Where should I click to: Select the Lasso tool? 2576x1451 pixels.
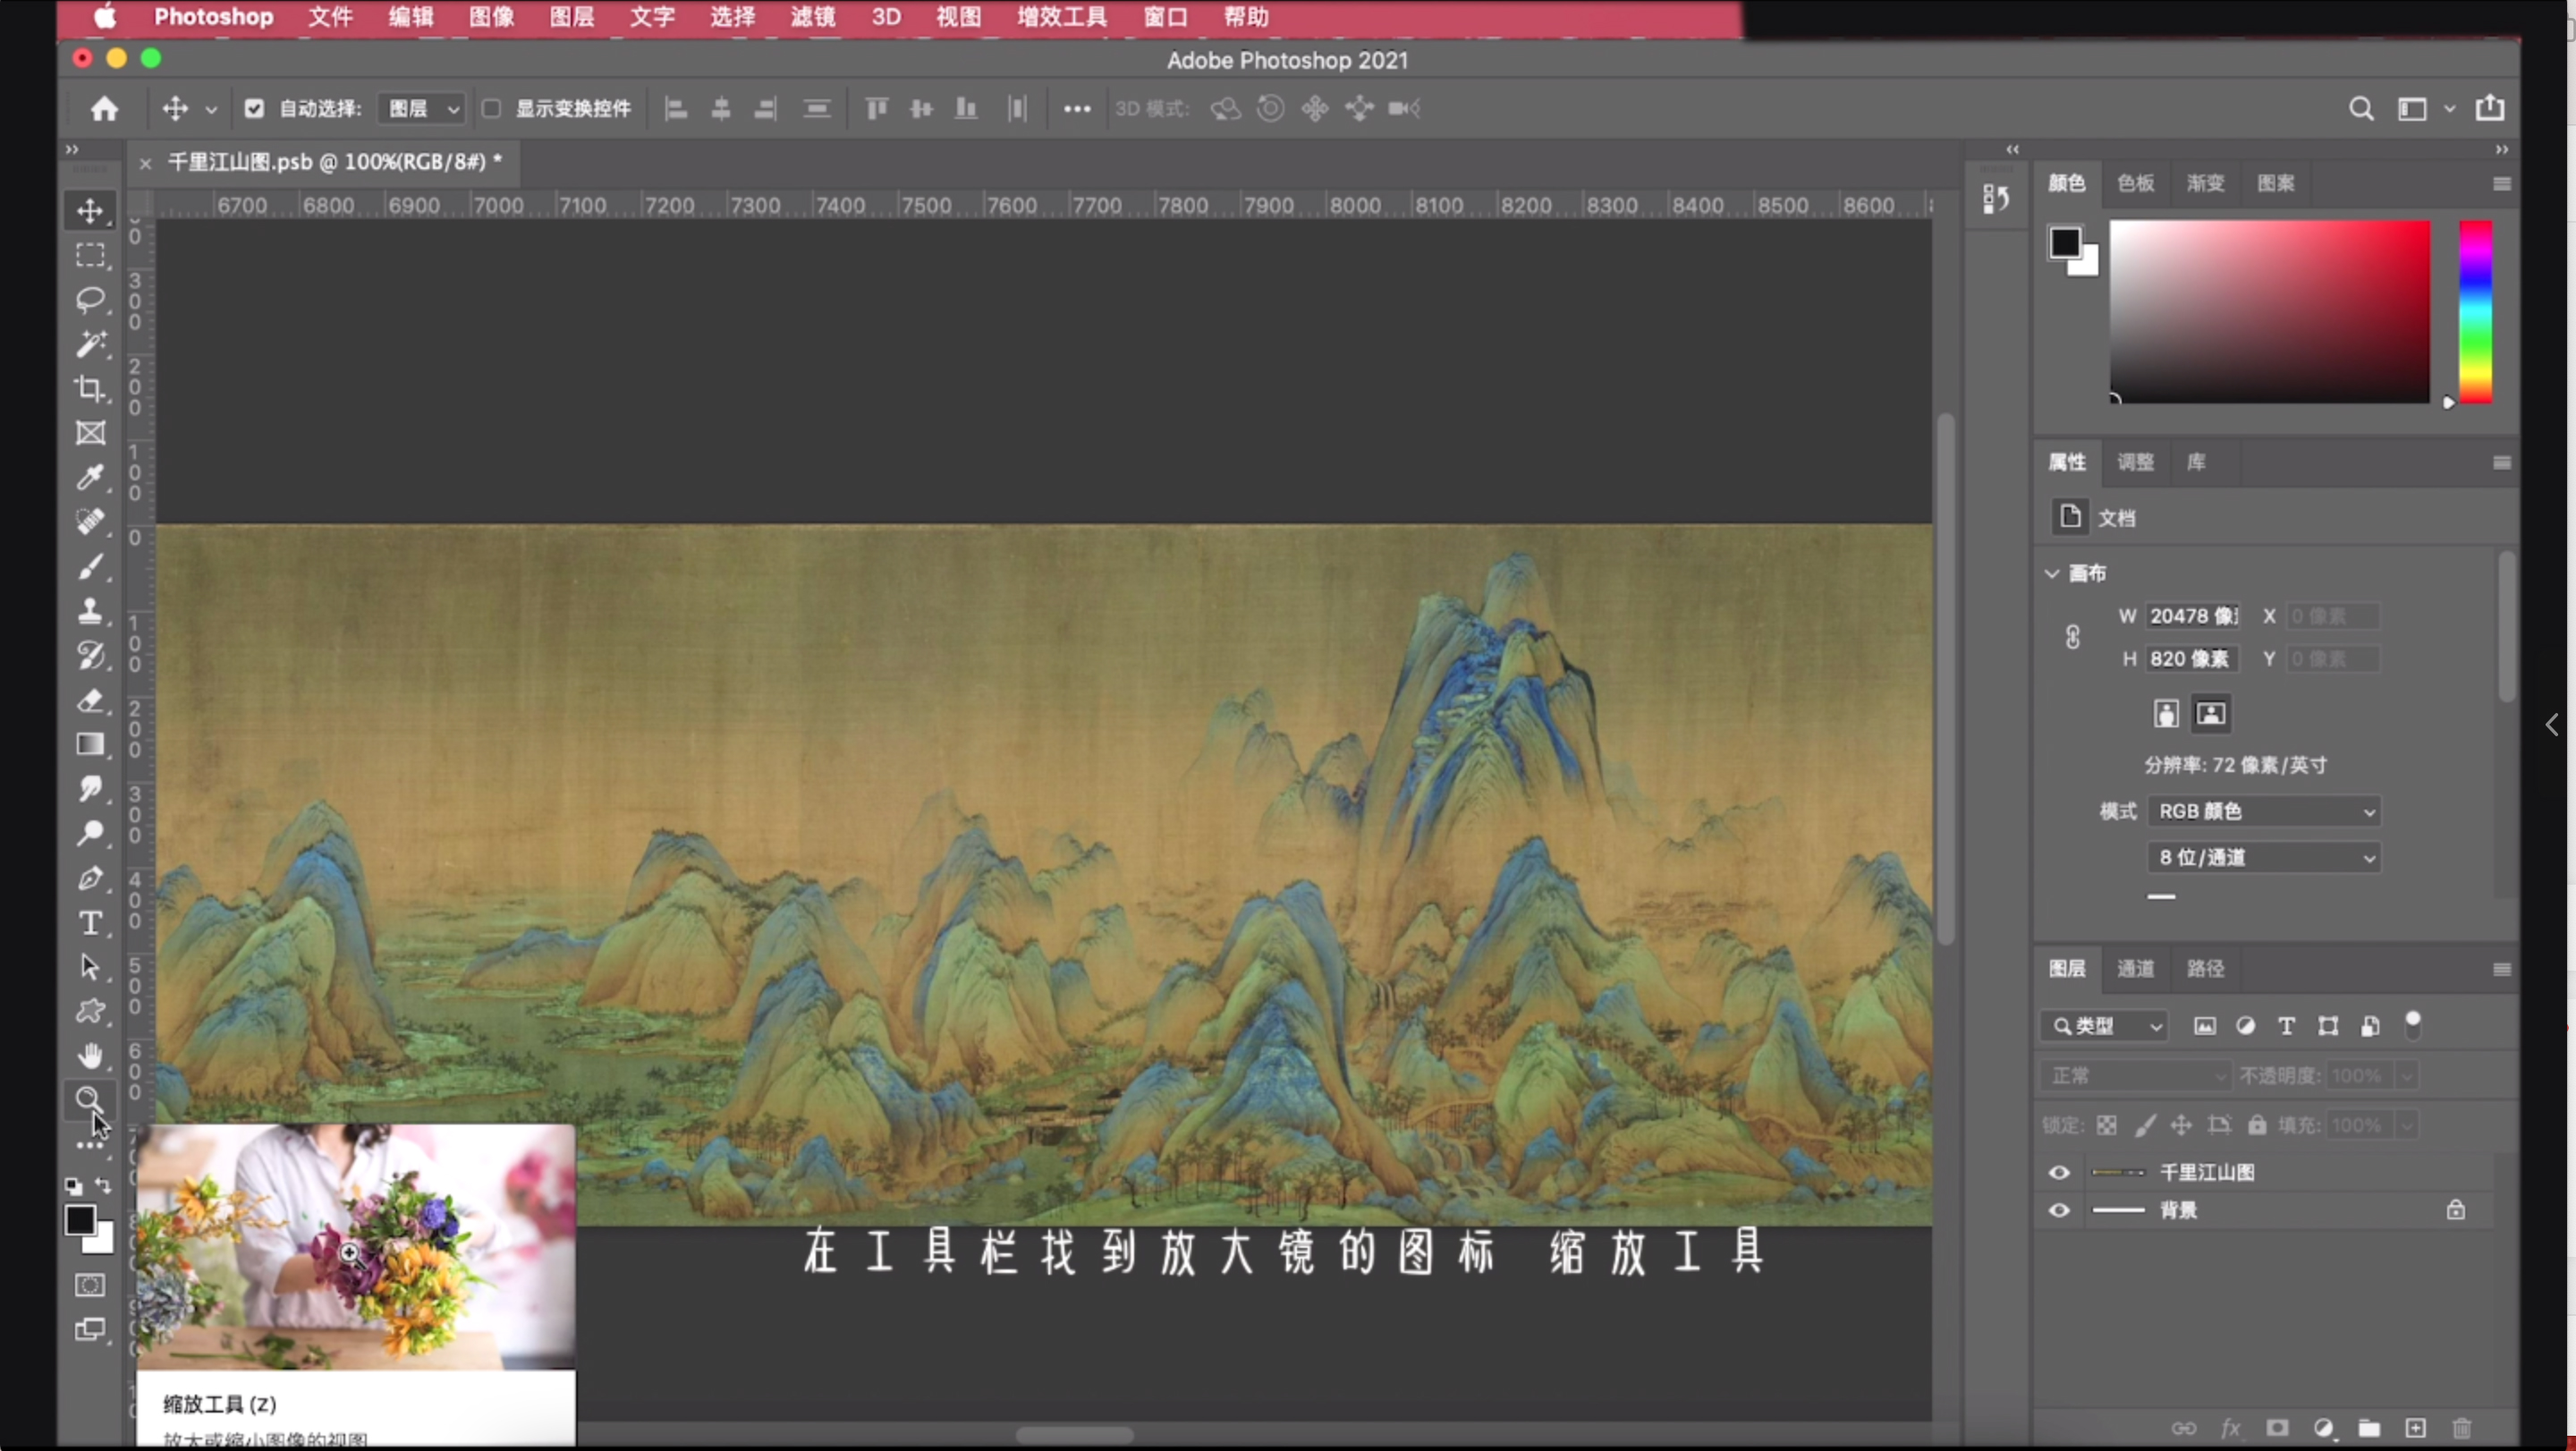(90, 300)
